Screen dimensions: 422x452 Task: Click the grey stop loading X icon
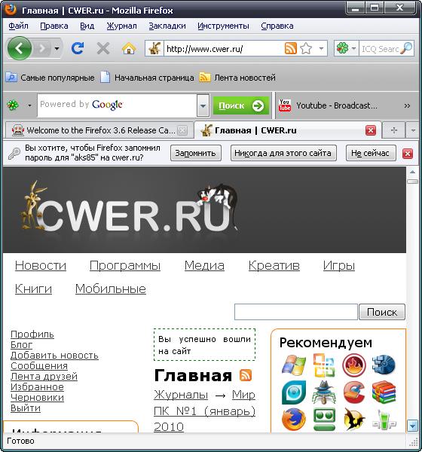(103, 48)
